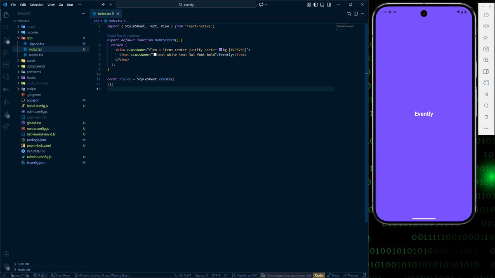Click Live Share in the status bar
This screenshot has width=495, height=278.
tap(61, 275)
